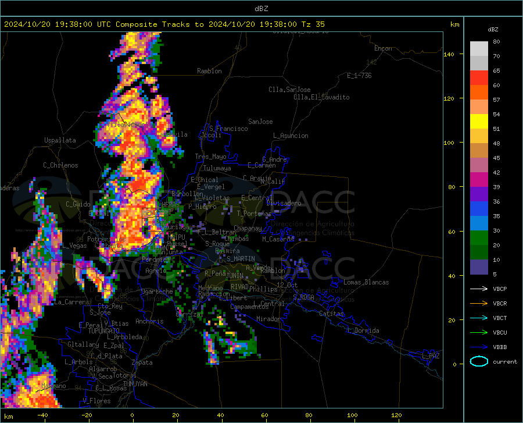
Task: Click the 'Mirador' map label
Action: coord(268,319)
